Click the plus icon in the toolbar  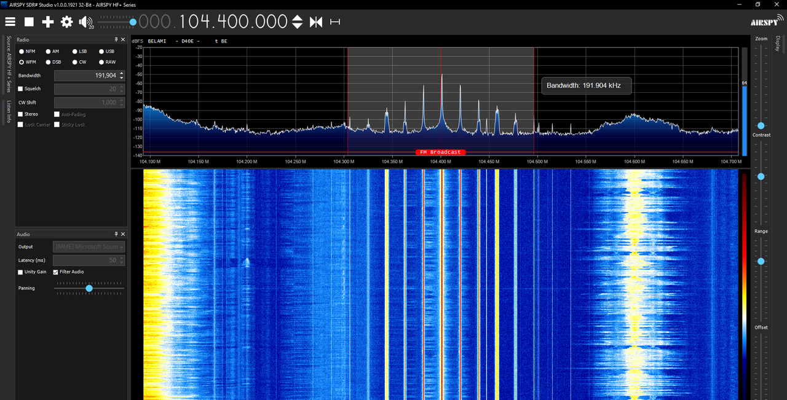(x=48, y=22)
